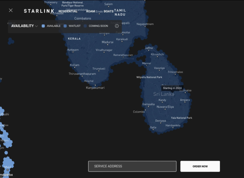This screenshot has height=178, width=244.
Task: Close the map with the X icon
Action: tap(11, 10)
